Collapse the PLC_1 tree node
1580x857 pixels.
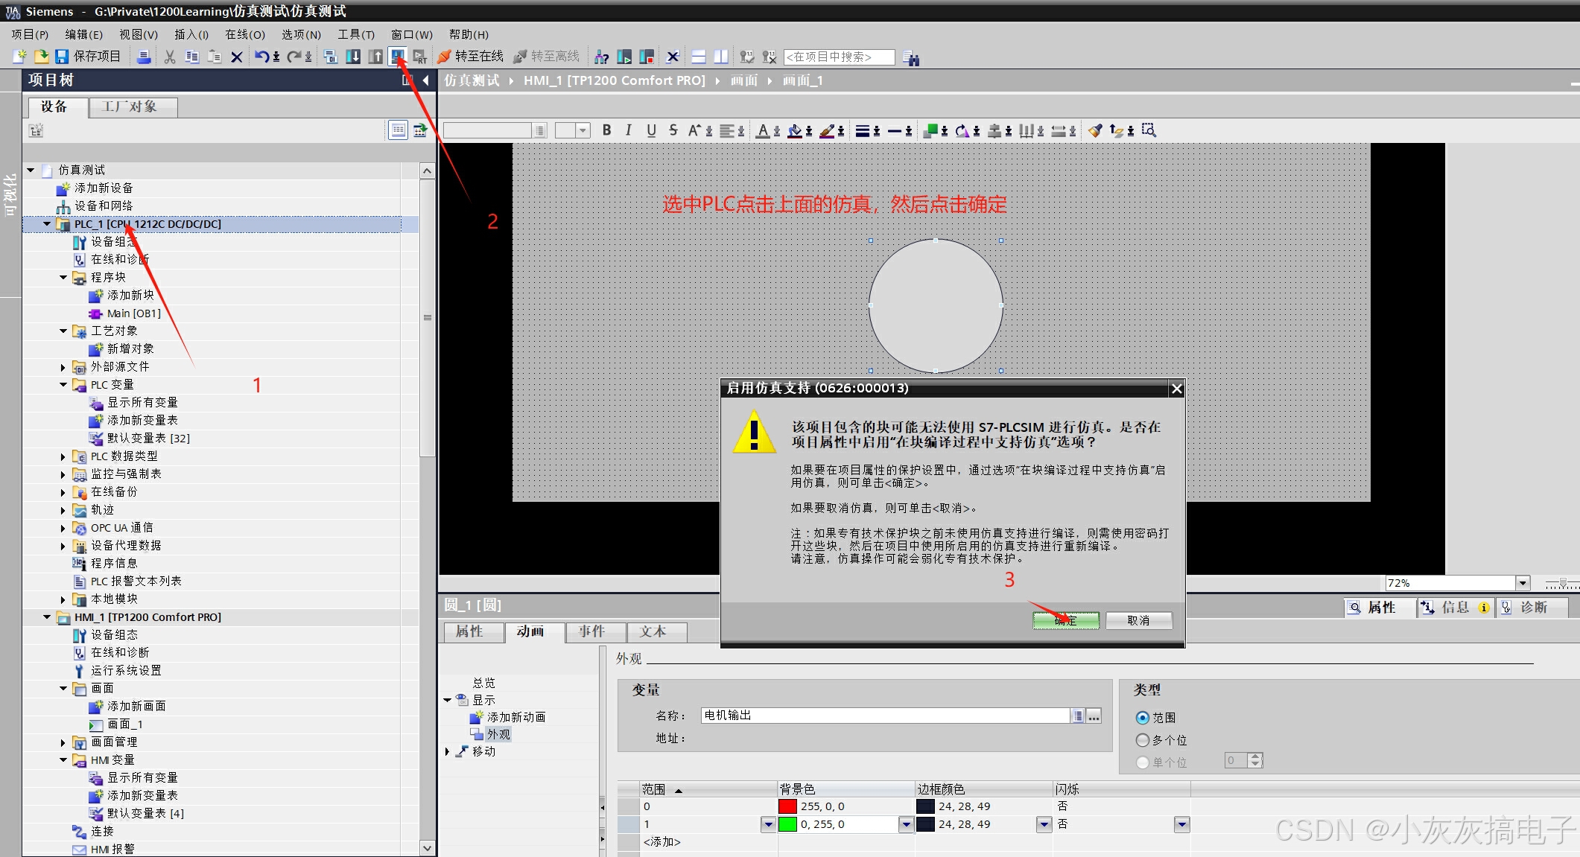[x=47, y=224]
